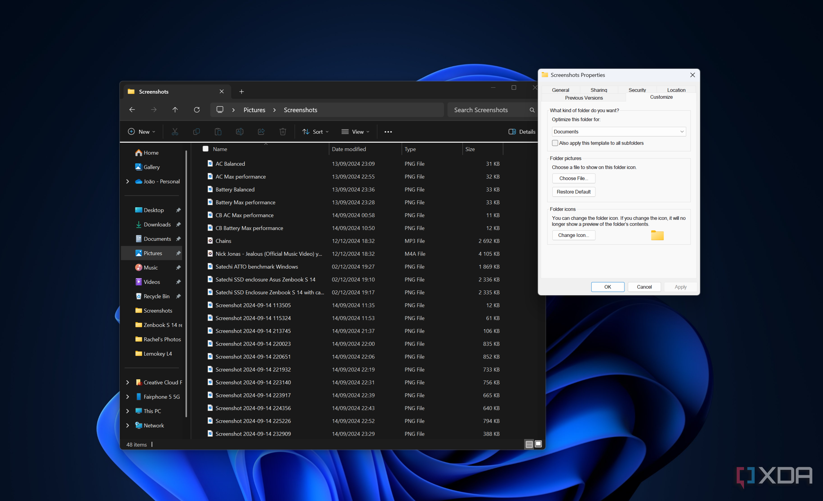Click the PC monitor icon in address bar
The height and width of the screenshot is (501, 823).
(220, 110)
